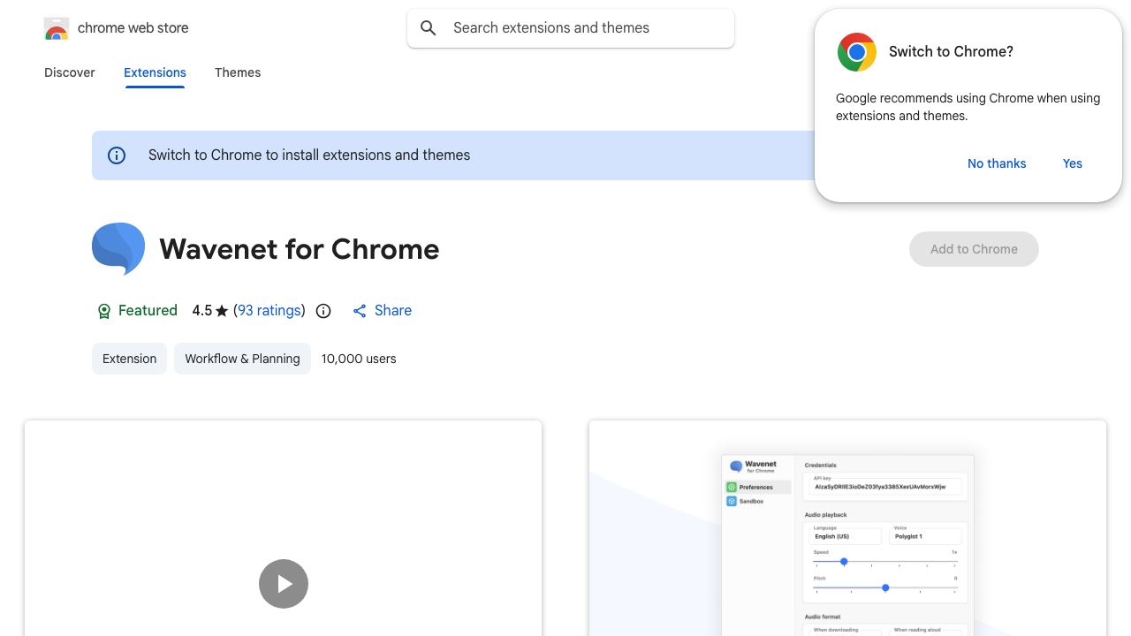
Task: Open Workflow & Planning category
Action: [242, 359]
